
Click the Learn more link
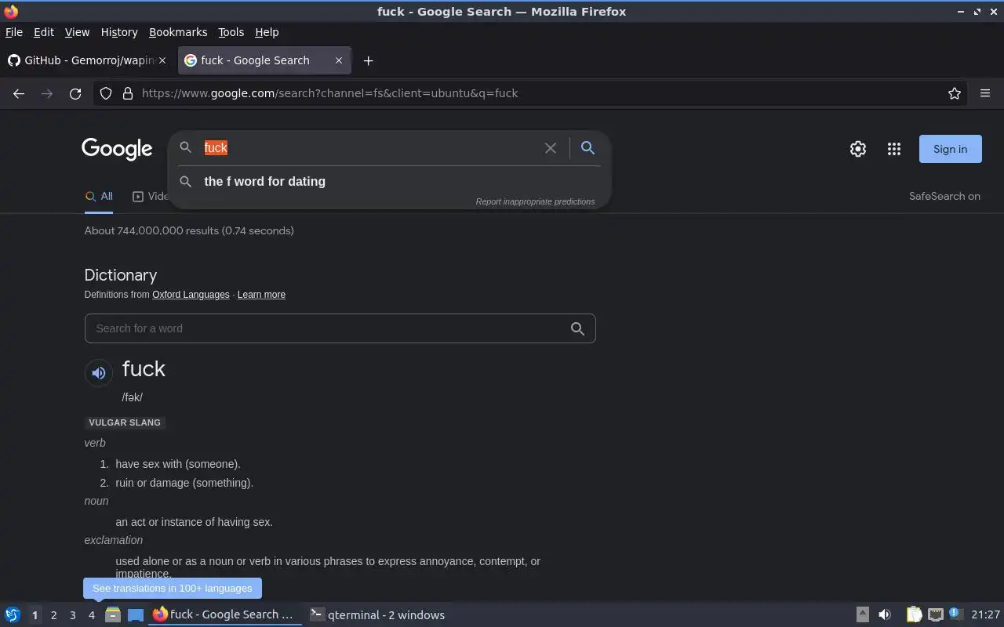[261, 295]
